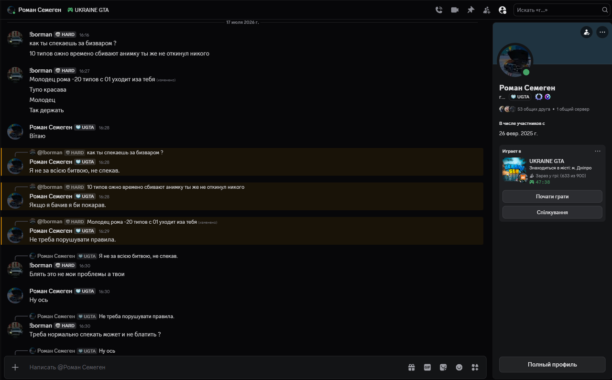
Task: Add friends to DM icon
Action: tap(487, 10)
